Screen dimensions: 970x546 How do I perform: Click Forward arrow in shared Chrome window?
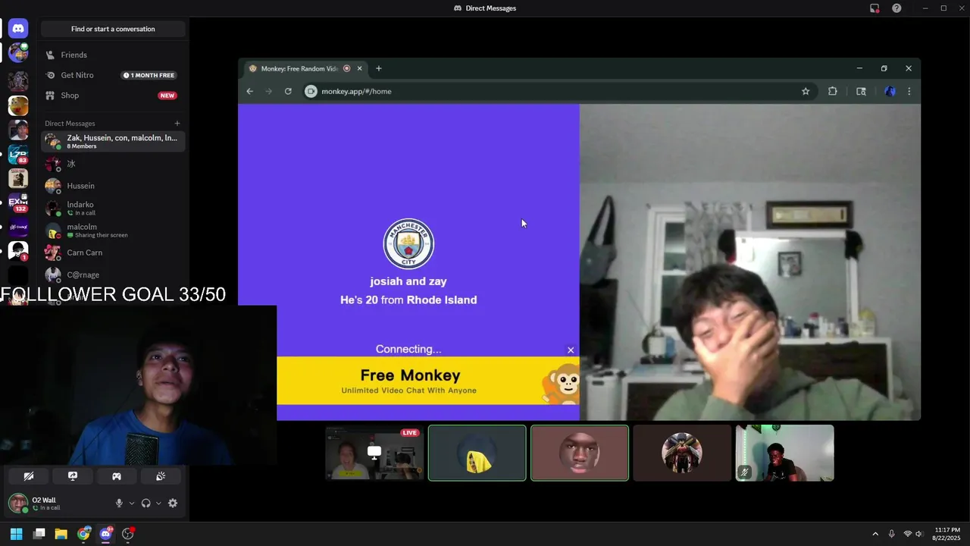click(x=268, y=91)
